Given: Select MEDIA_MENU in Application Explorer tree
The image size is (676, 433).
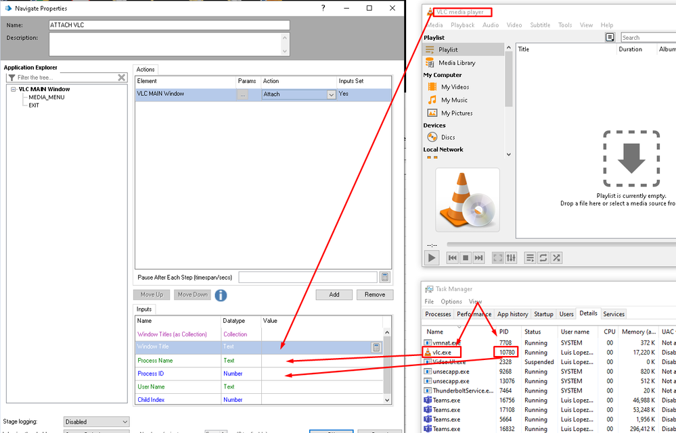Looking at the screenshot, I should 47,97.
